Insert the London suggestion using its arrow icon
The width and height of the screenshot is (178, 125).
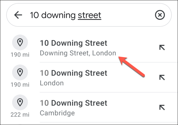tap(162, 78)
